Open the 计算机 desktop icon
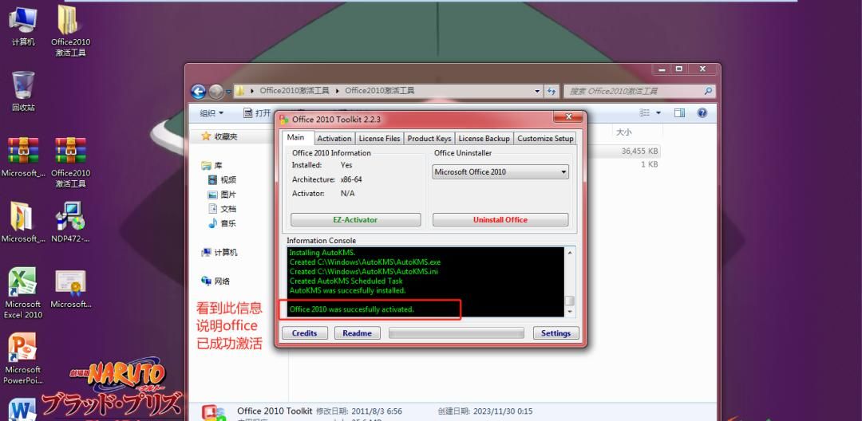The width and height of the screenshot is (862, 421). click(23, 26)
